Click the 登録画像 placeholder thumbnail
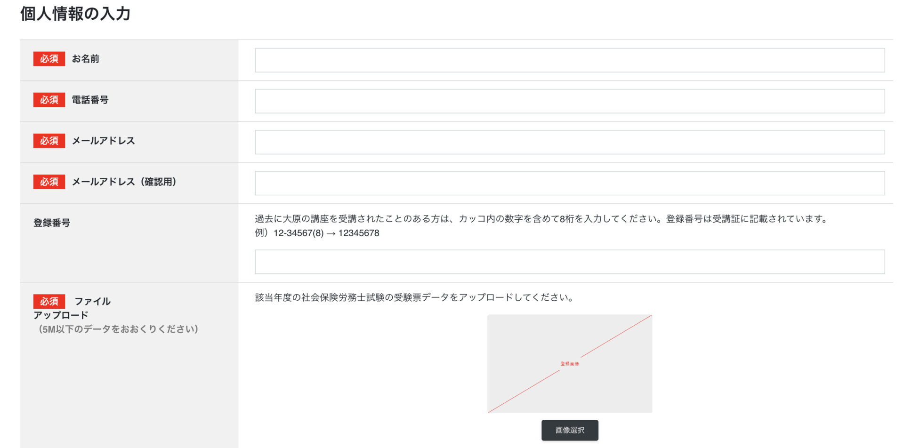904x448 pixels. click(x=570, y=364)
